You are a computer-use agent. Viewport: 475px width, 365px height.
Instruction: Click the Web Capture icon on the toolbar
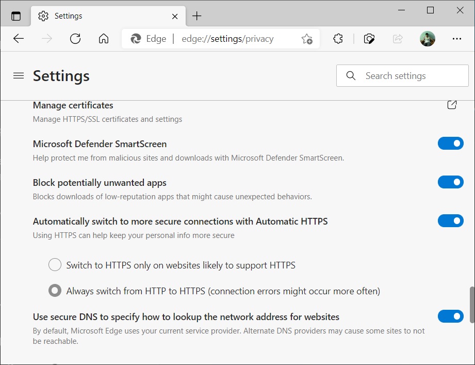coord(369,38)
